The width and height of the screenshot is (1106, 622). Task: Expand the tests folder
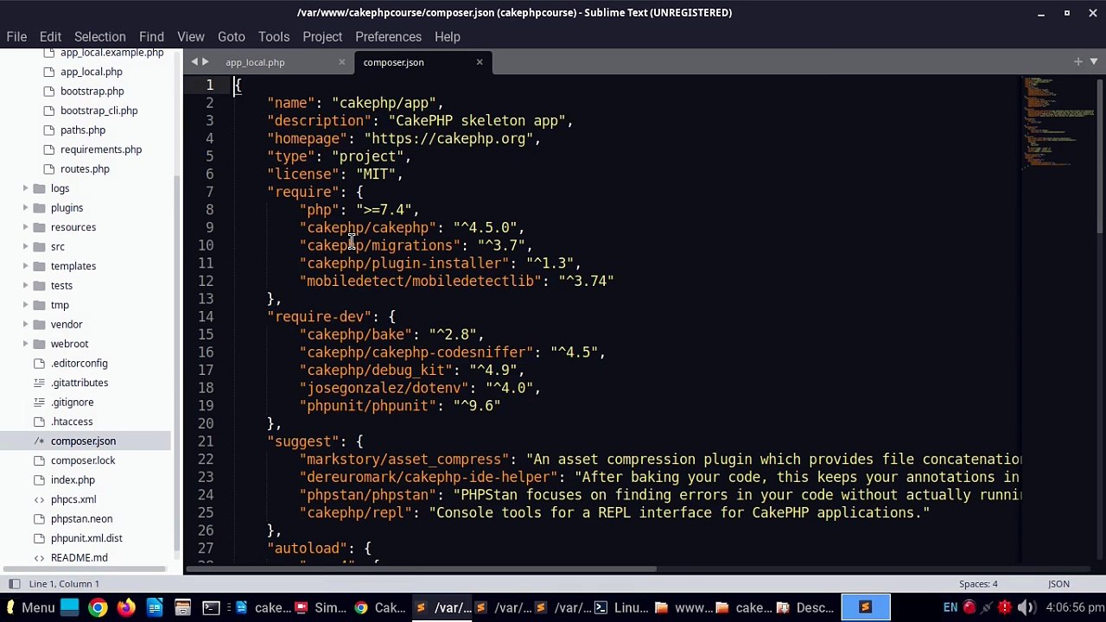pyautogui.click(x=25, y=285)
